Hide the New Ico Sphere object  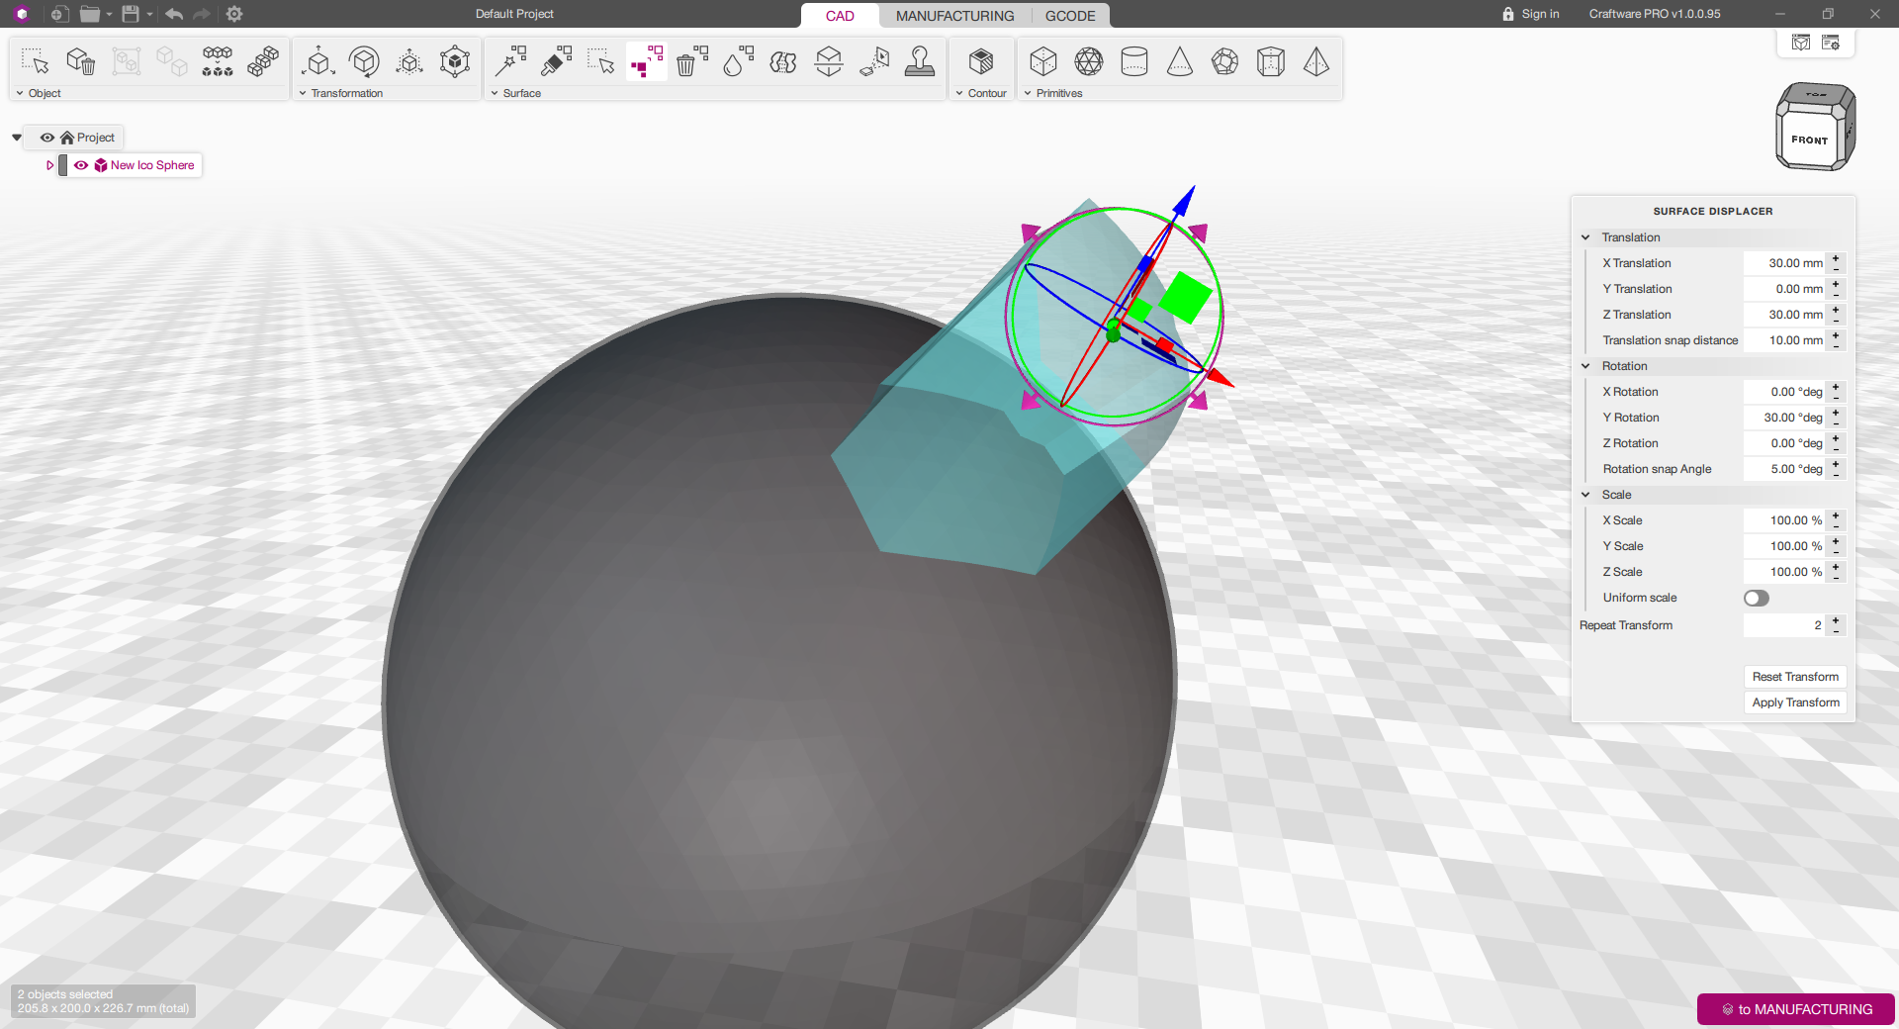pyautogui.click(x=81, y=165)
